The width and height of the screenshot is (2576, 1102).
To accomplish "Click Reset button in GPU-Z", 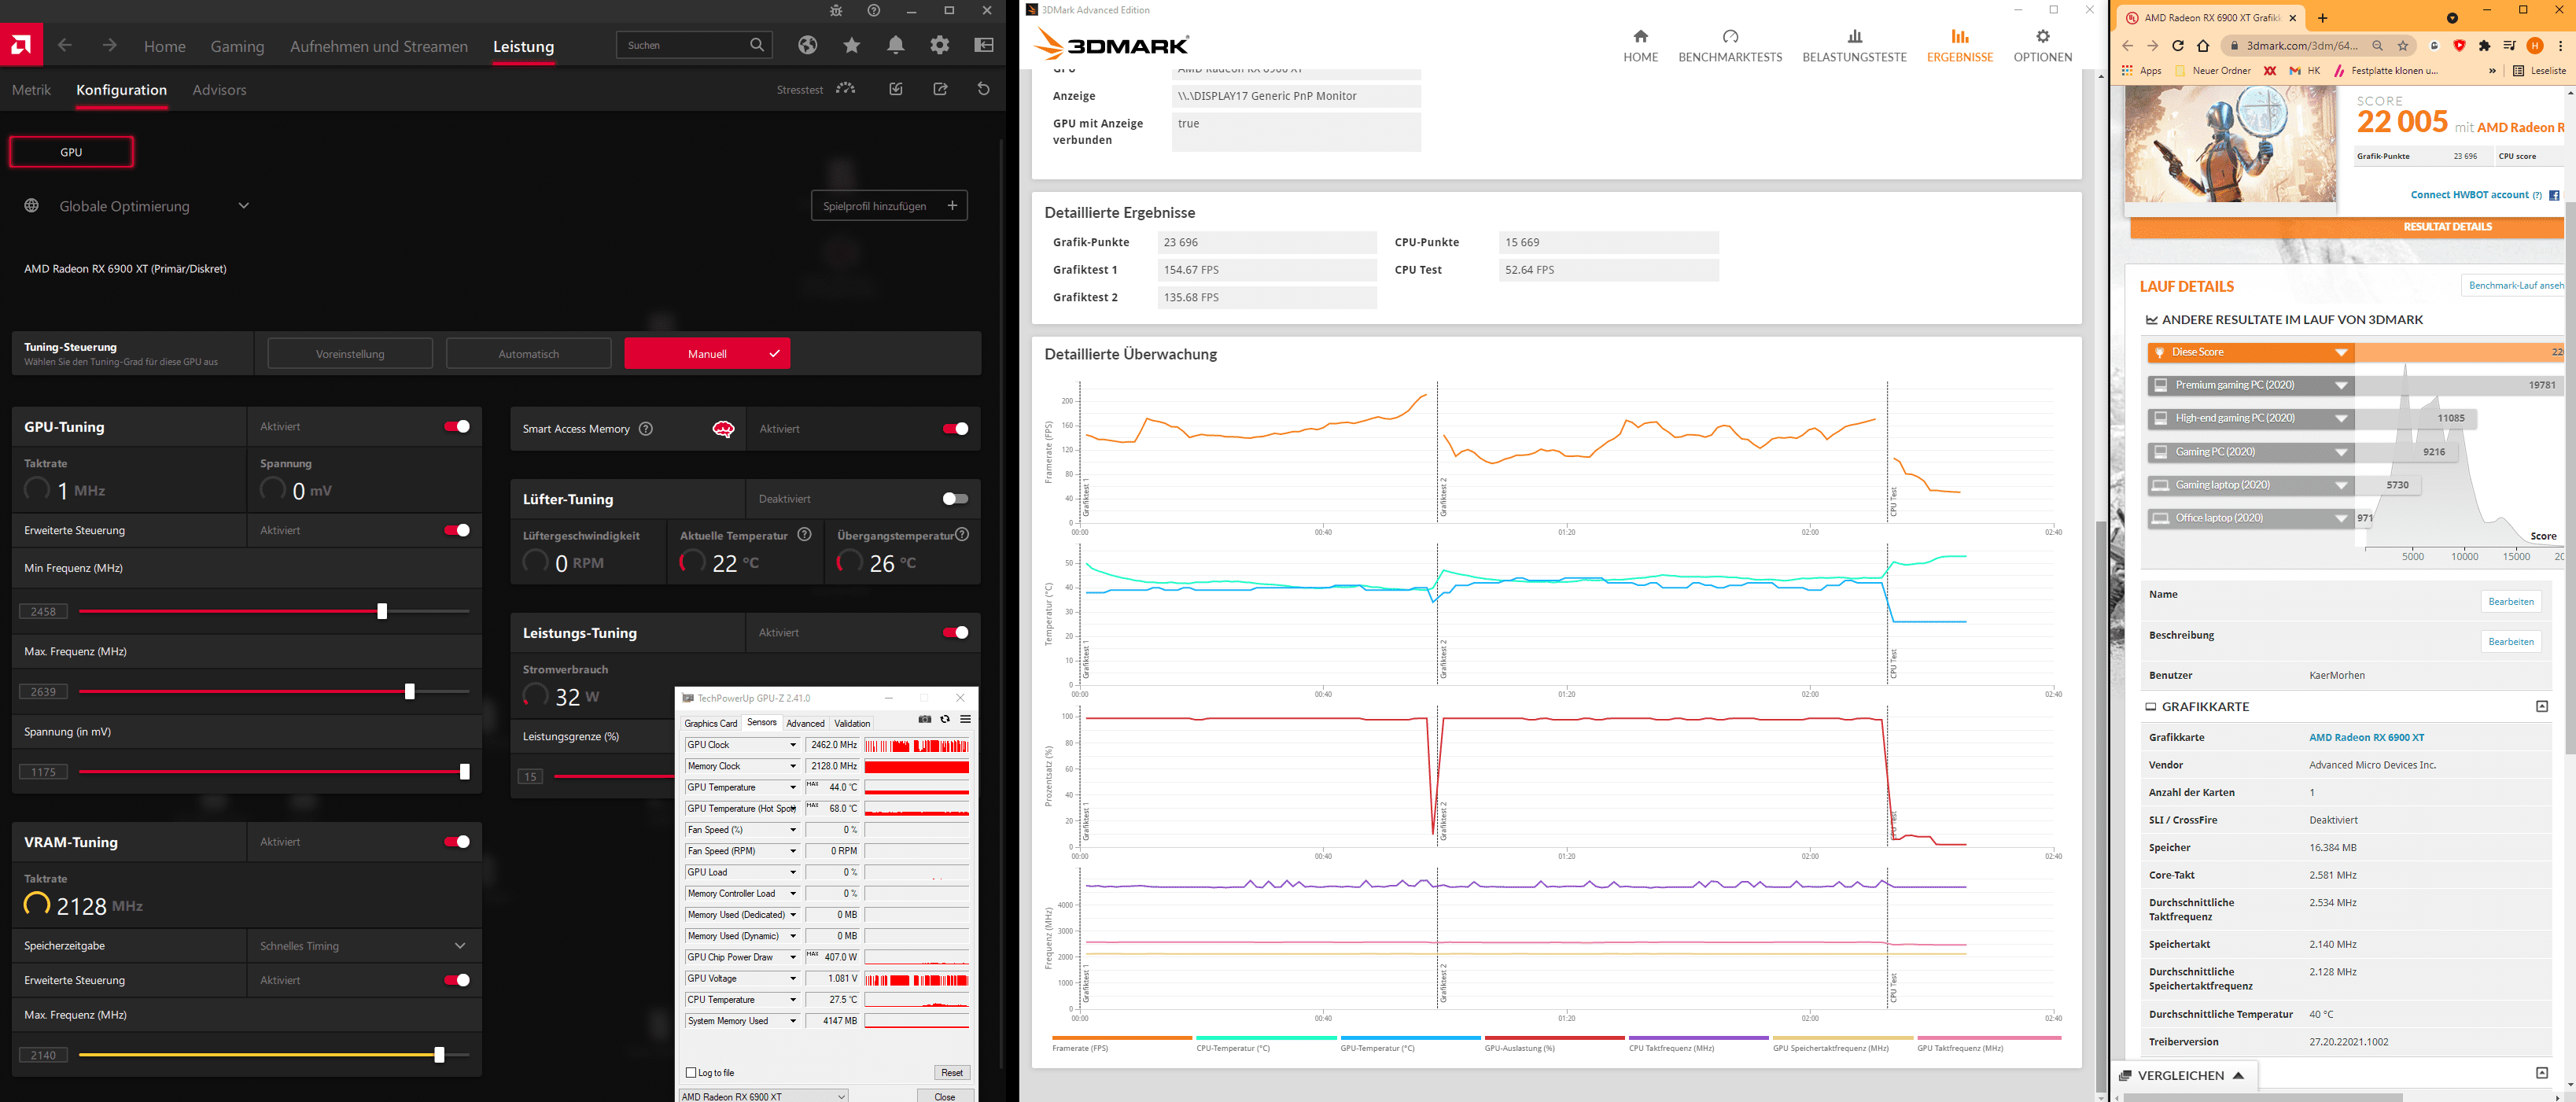I will pos(952,1073).
